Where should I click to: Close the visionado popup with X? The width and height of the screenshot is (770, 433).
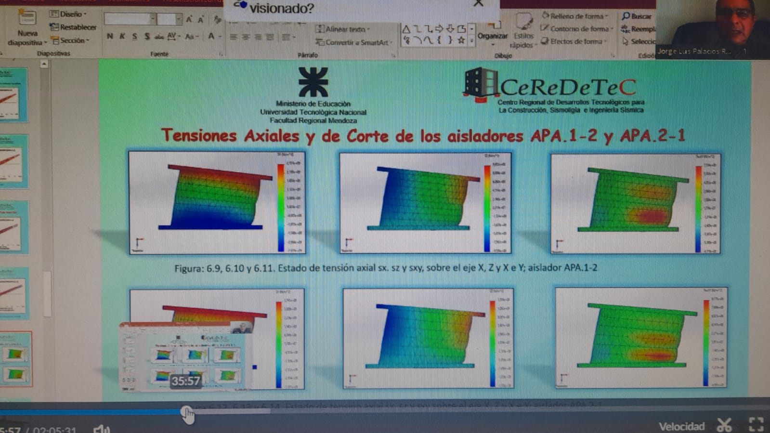click(478, 4)
